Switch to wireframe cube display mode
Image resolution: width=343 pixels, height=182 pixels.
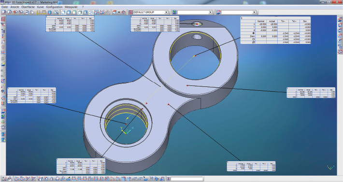pyautogui.click(x=63, y=12)
